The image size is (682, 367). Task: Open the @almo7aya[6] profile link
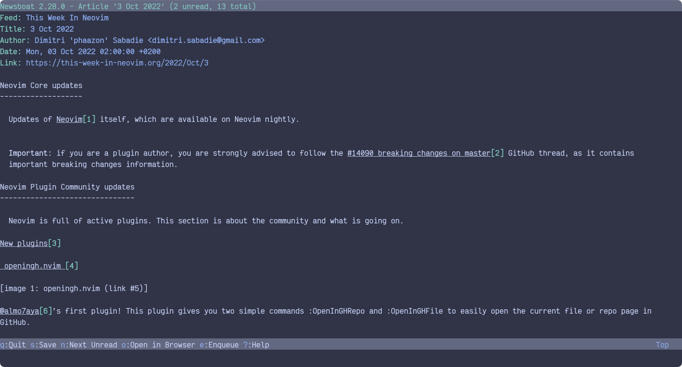tap(26, 311)
